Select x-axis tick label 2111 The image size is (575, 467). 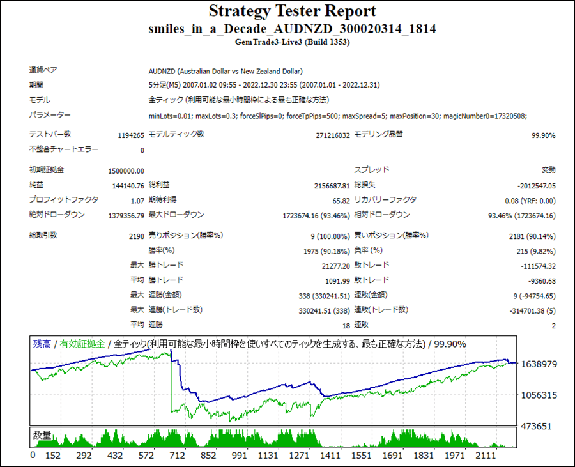[486, 456]
